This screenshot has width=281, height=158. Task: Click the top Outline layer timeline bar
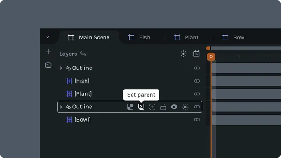pos(246,68)
